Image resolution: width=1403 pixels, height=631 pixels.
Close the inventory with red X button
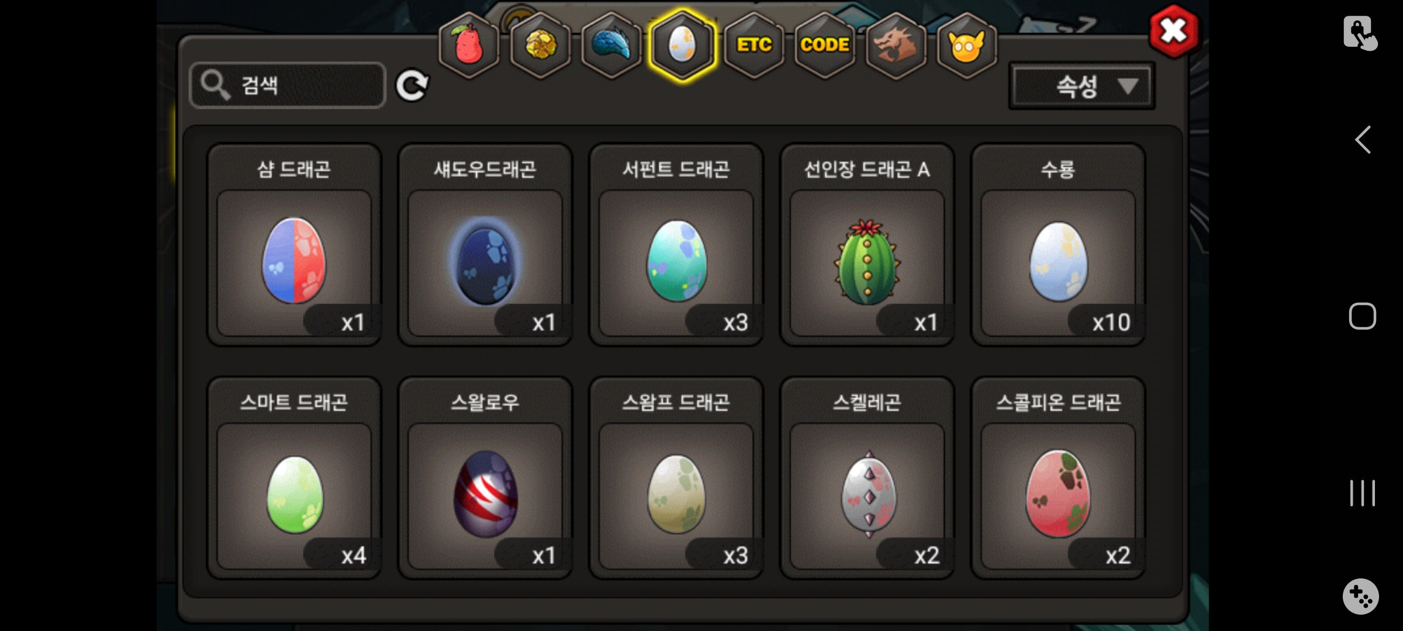click(1174, 32)
